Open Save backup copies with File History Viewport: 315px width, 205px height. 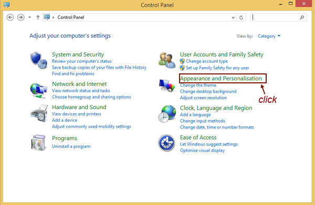pyautogui.click(x=99, y=68)
